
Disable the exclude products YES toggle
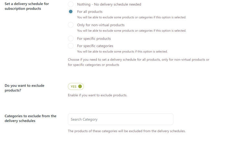(x=76, y=86)
